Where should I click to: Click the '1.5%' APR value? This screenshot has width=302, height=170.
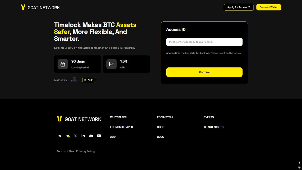tap(124, 61)
